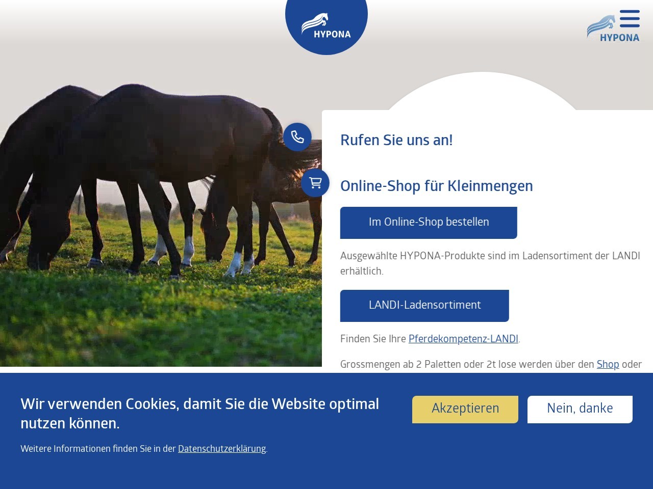Follow the Pferdekompetenz-LANDI link
Viewport: 653px width, 489px height.
[x=463, y=339]
